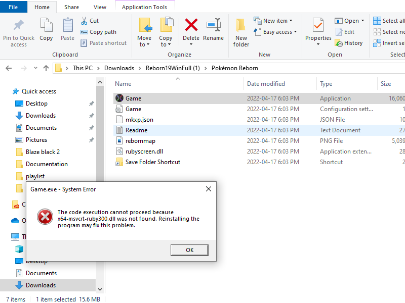Click Reborn19WinFull (1) breadcrumb
Screen dimensions: 405x303
(173, 68)
